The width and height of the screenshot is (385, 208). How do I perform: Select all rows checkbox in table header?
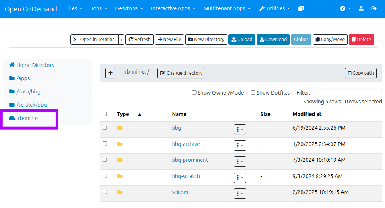(105, 114)
